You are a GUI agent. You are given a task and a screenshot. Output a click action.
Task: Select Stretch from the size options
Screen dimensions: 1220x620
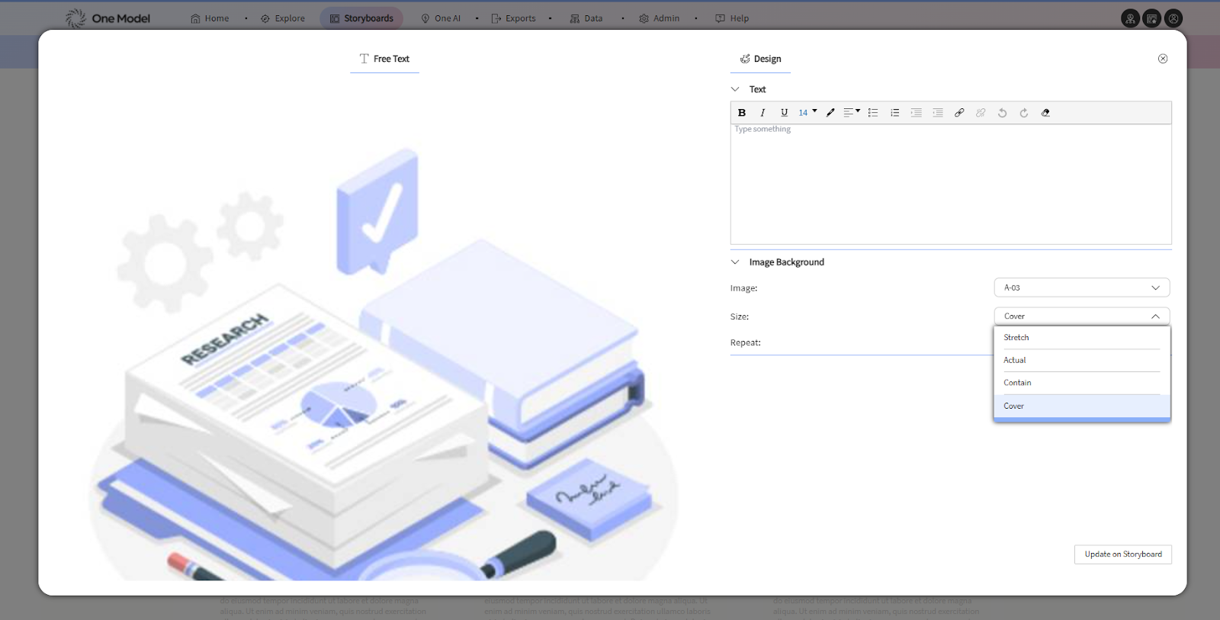tap(1016, 338)
